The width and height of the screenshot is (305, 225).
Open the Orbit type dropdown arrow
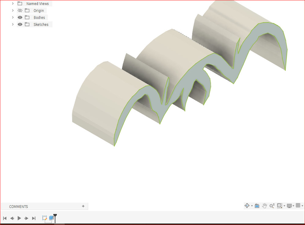[252, 206]
